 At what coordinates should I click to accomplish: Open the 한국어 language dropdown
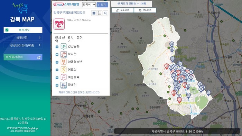pos(89,4)
